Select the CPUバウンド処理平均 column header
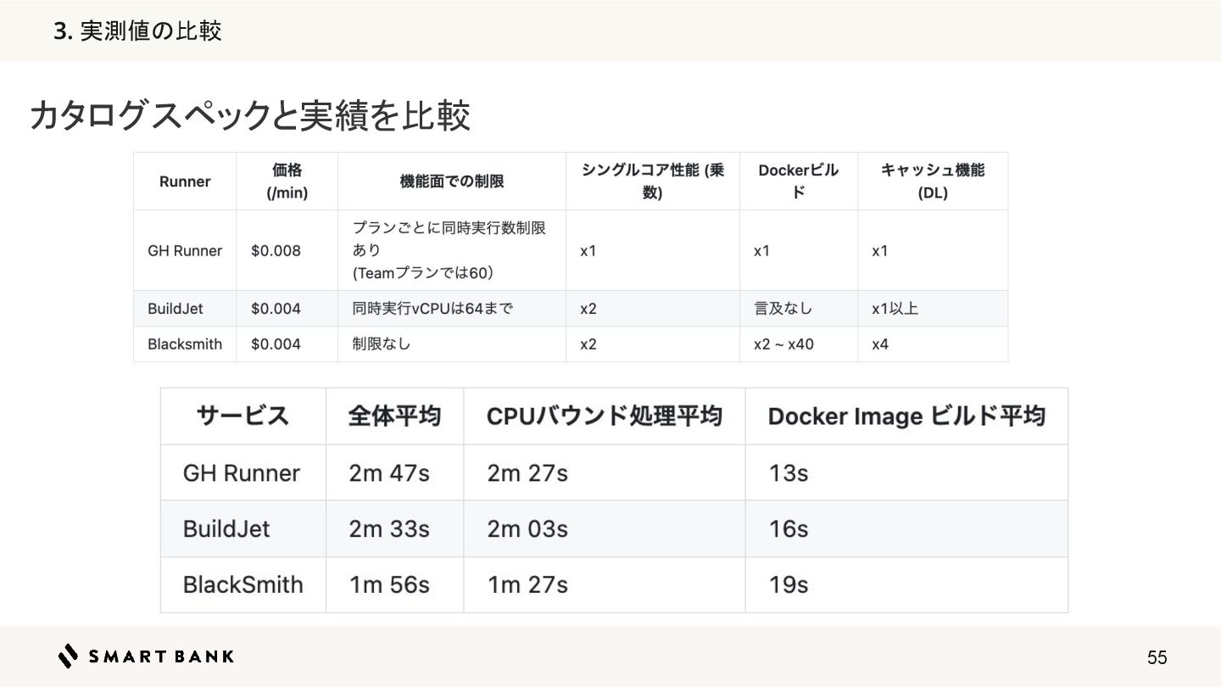Viewport: 1221px width, 687px height. click(604, 416)
